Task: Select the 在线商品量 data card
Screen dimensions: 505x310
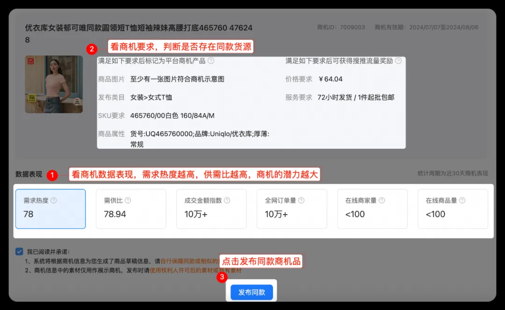Action: [453, 209]
